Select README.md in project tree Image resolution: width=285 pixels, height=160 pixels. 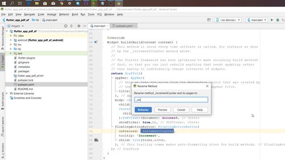[25, 89]
